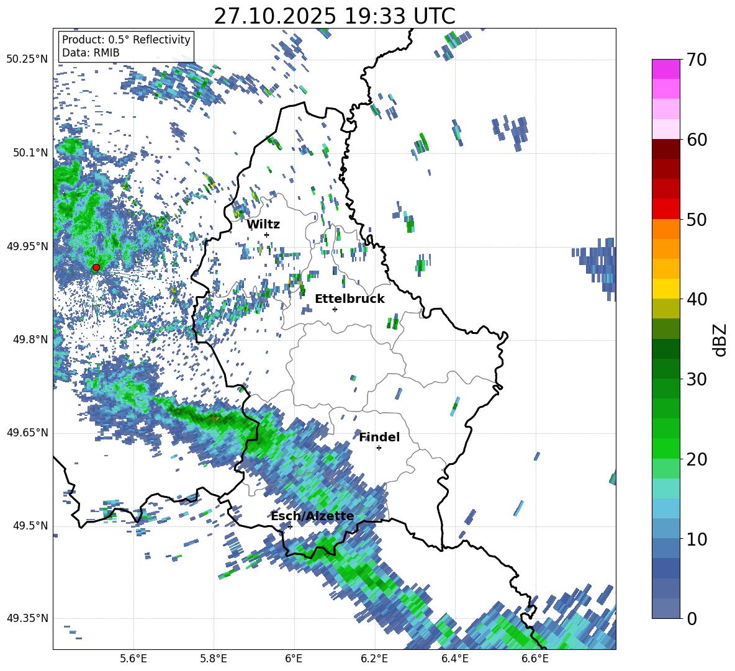Click the Wiltz city label
The image size is (735, 671).
pos(263,224)
